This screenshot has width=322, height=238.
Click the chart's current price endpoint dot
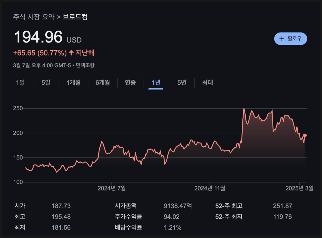(x=305, y=135)
